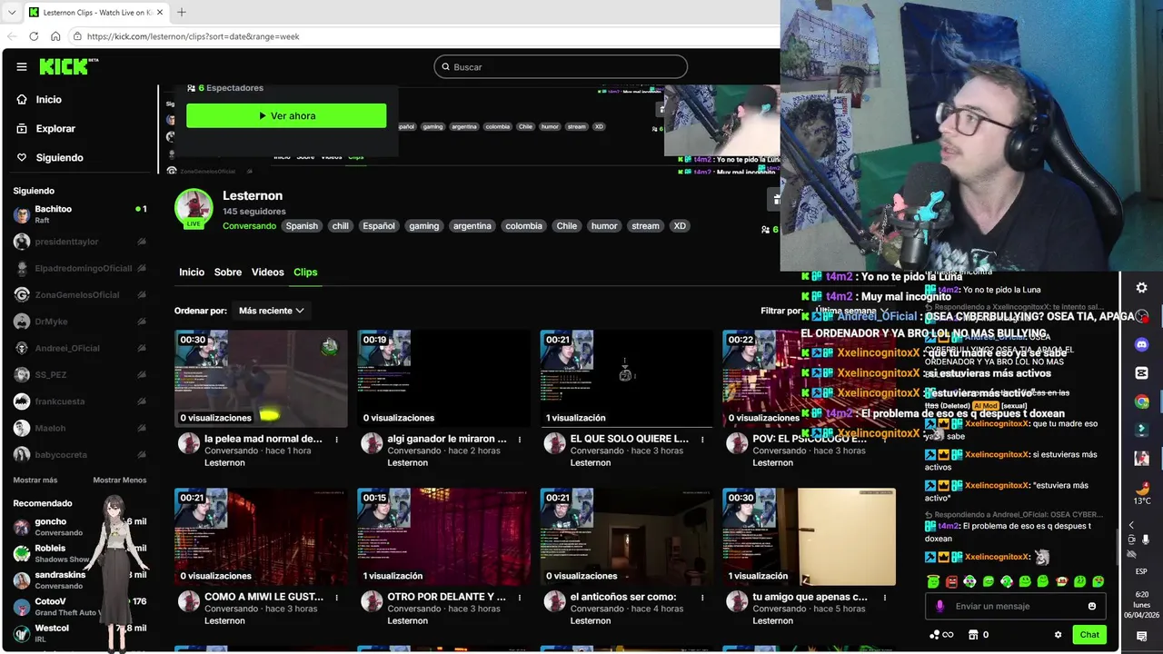Open chat settings gear icon
This screenshot has height=654, width=1163.
click(x=1058, y=635)
